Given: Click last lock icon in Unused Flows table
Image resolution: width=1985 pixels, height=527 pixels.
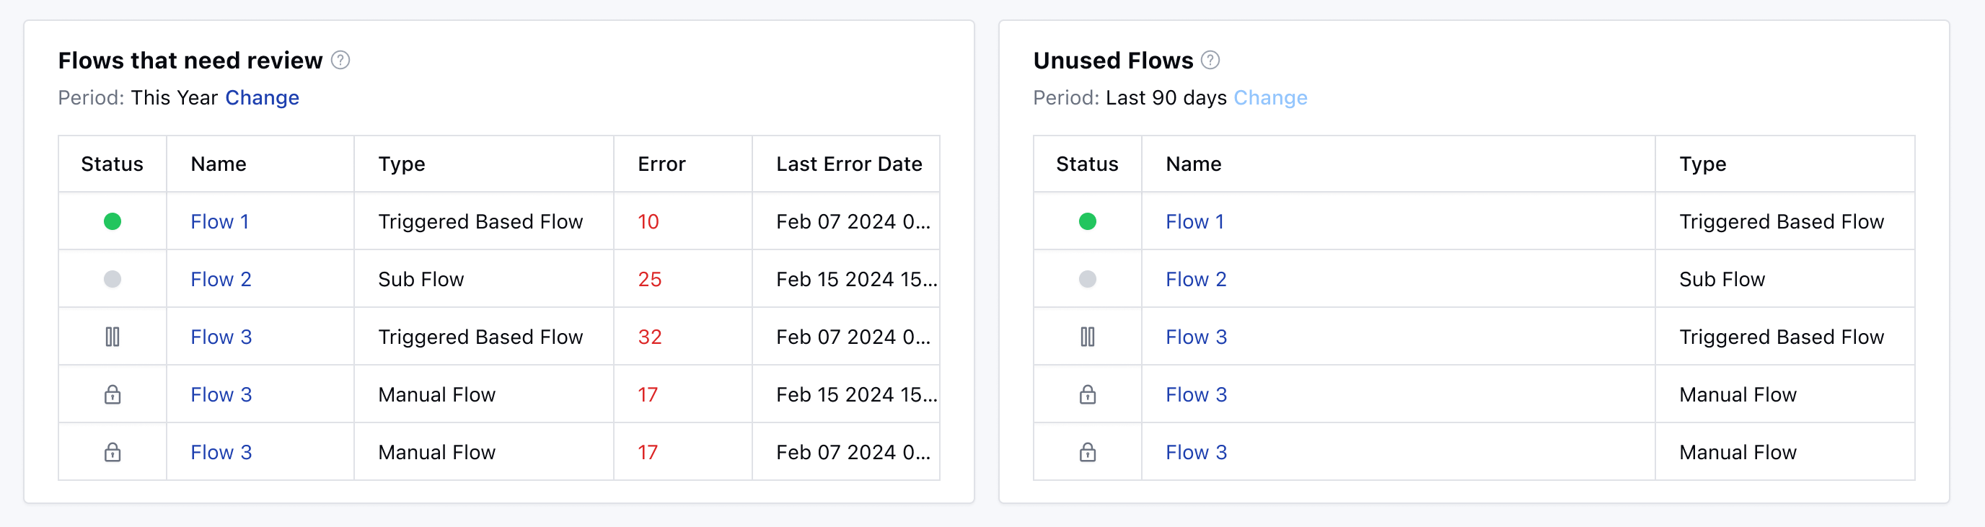Looking at the screenshot, I should pos(1087,452).
